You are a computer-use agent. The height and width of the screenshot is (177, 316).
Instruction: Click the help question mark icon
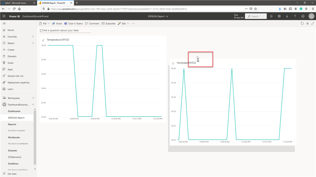click(295, 16)
